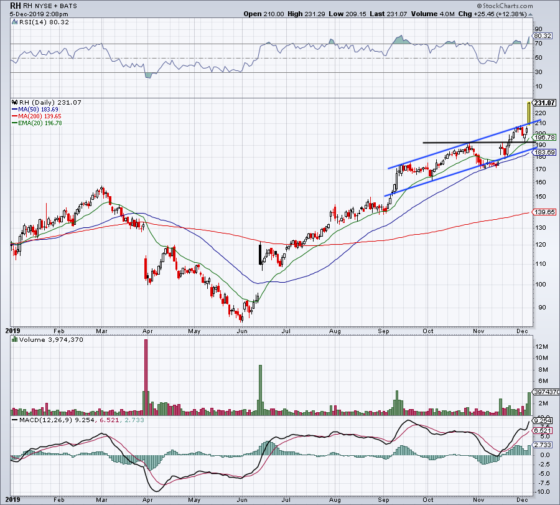560x505 pixels.
Task: Click the red boxed 139.65 axis label
Action: (x=545, y=212)
